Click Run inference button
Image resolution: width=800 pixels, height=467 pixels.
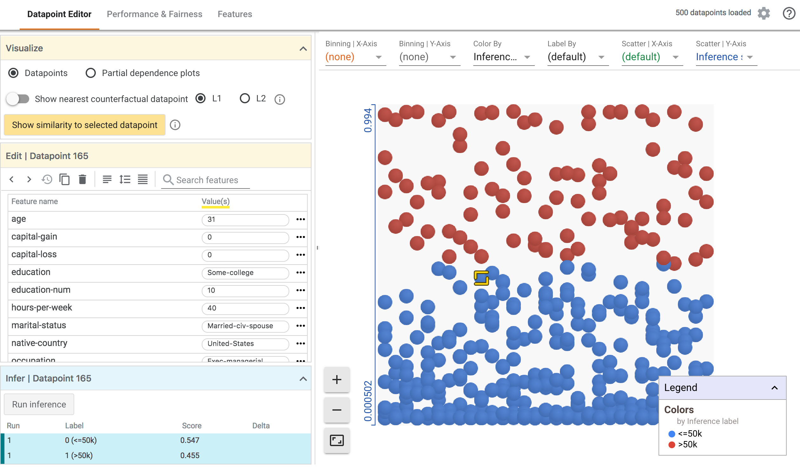39,404
